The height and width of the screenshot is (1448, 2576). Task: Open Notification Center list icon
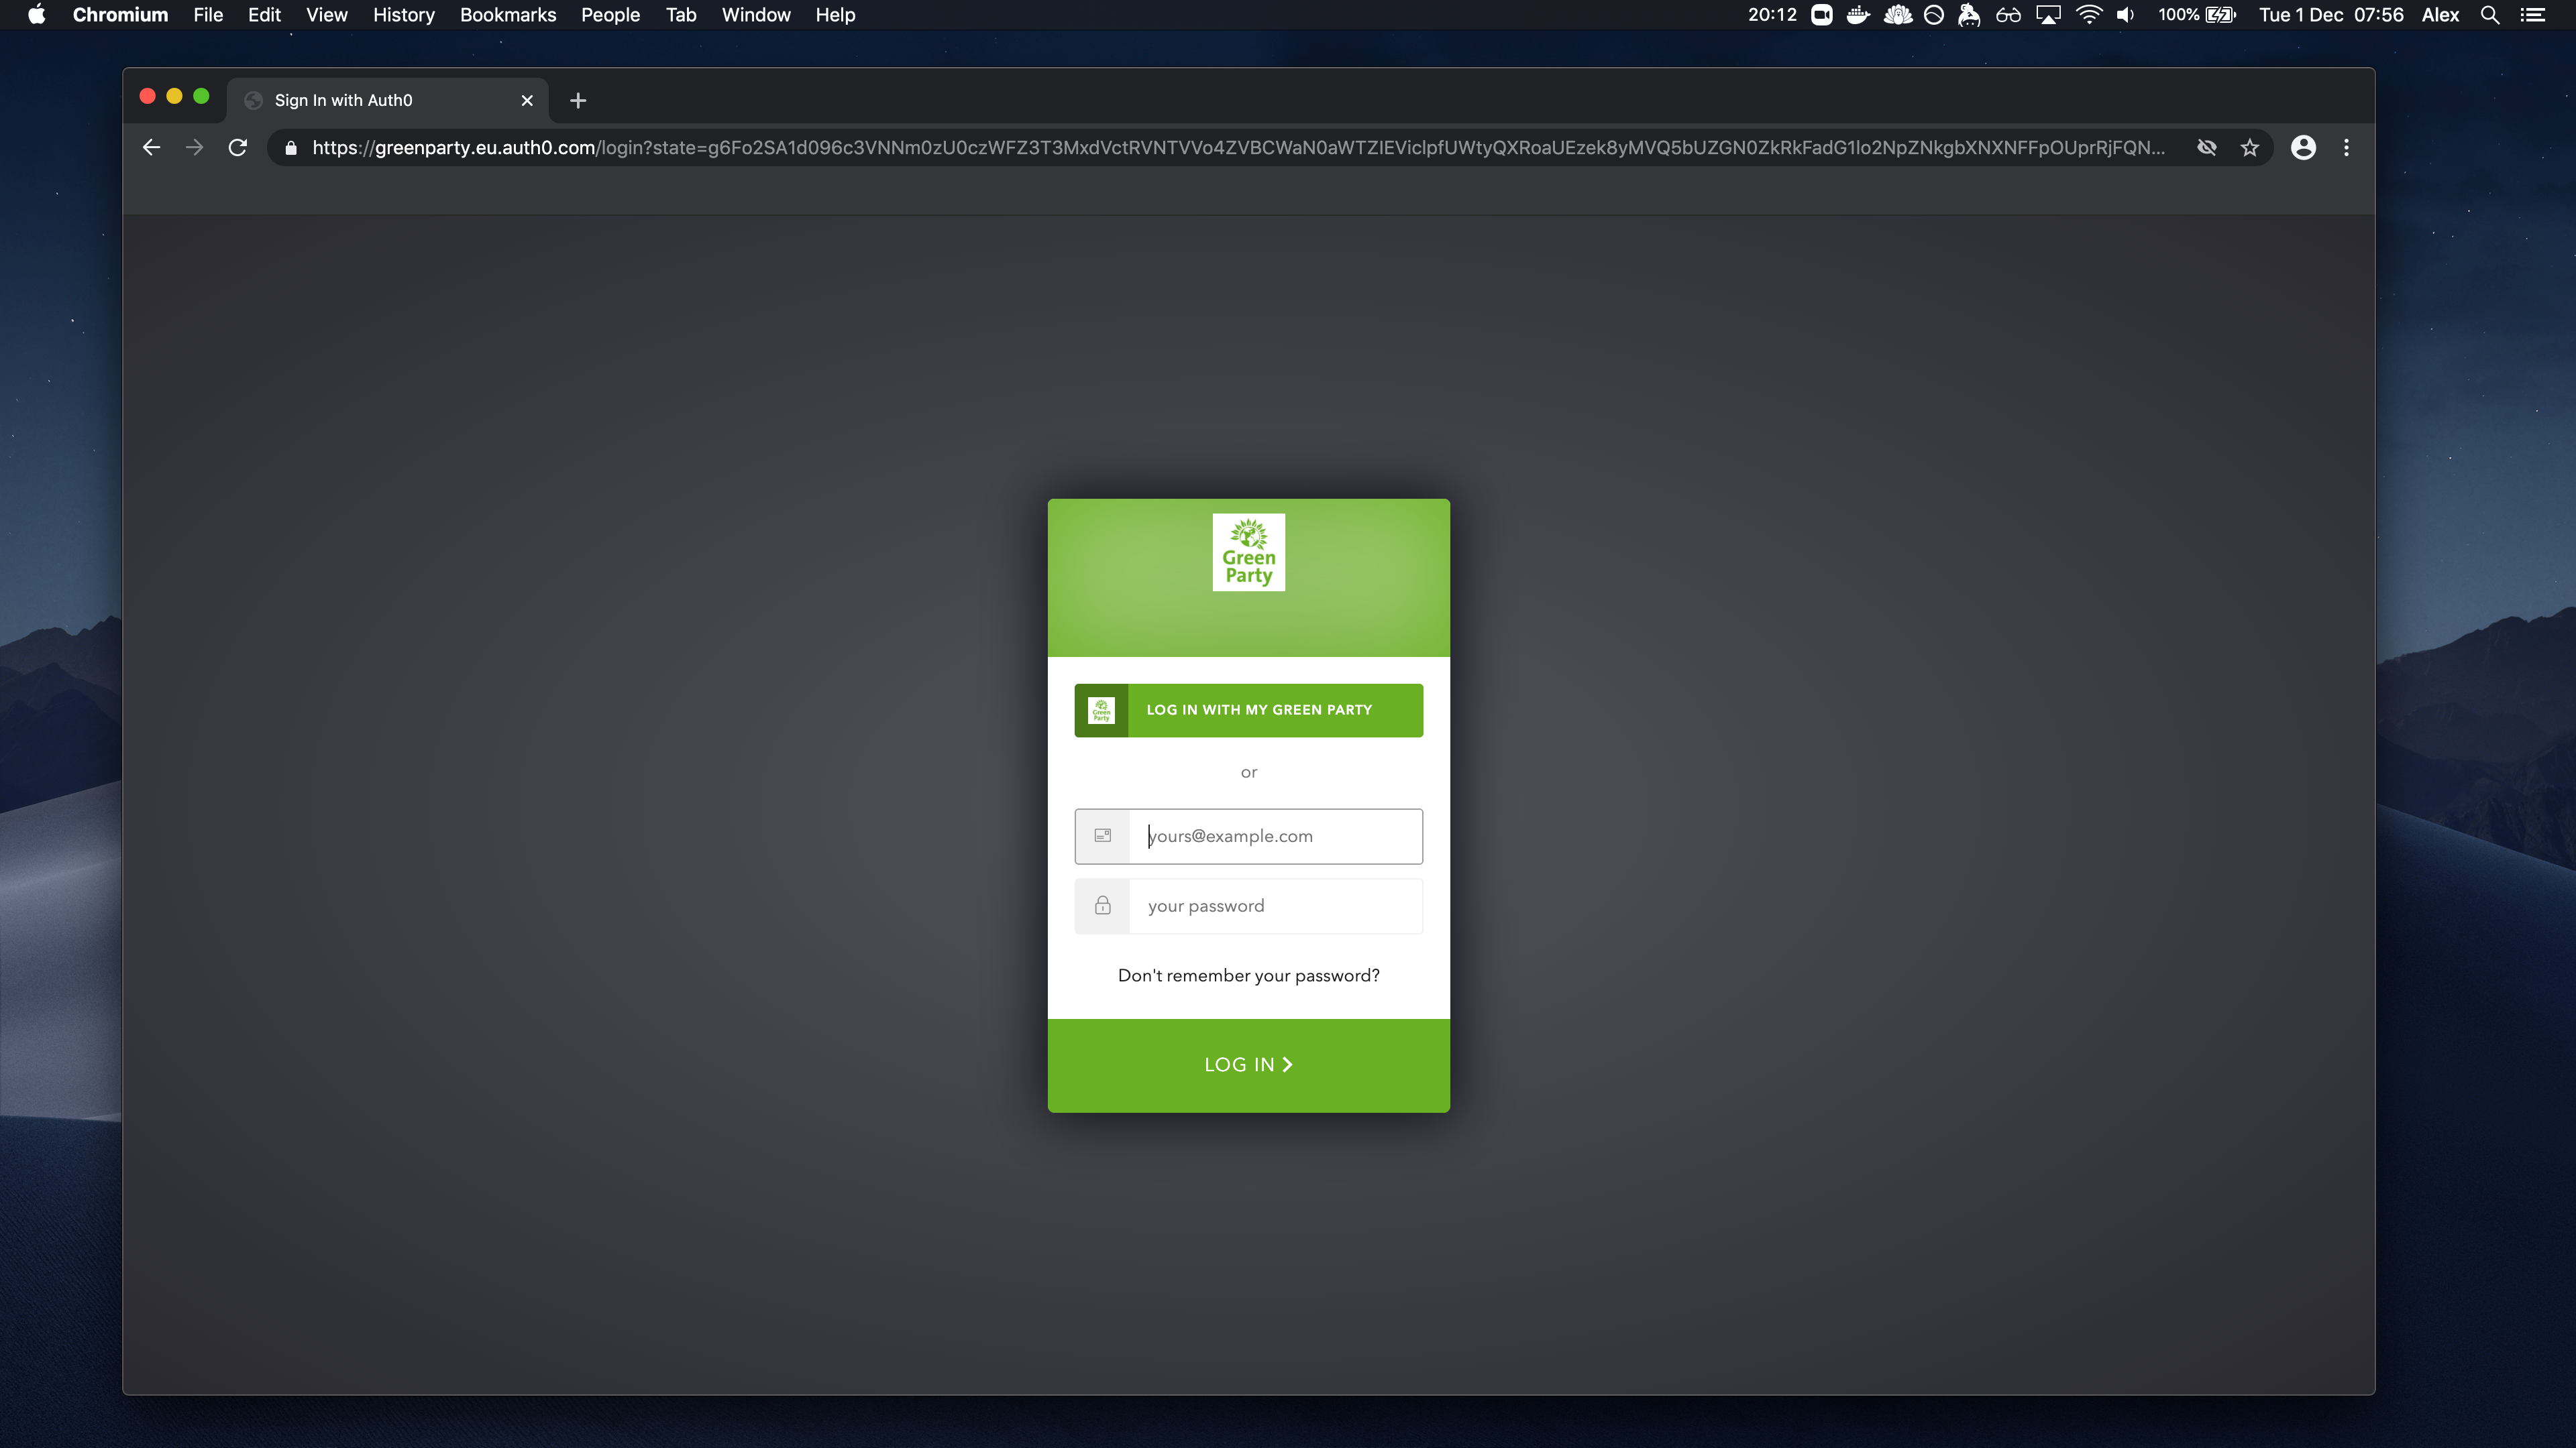pos(2532,15)
